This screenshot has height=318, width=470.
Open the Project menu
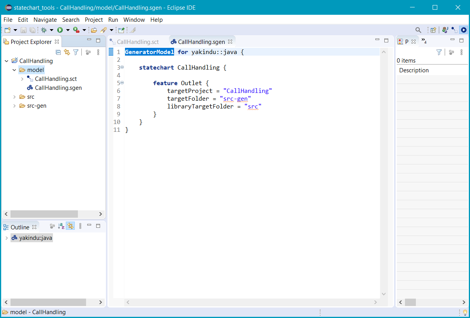coord(94,20)
